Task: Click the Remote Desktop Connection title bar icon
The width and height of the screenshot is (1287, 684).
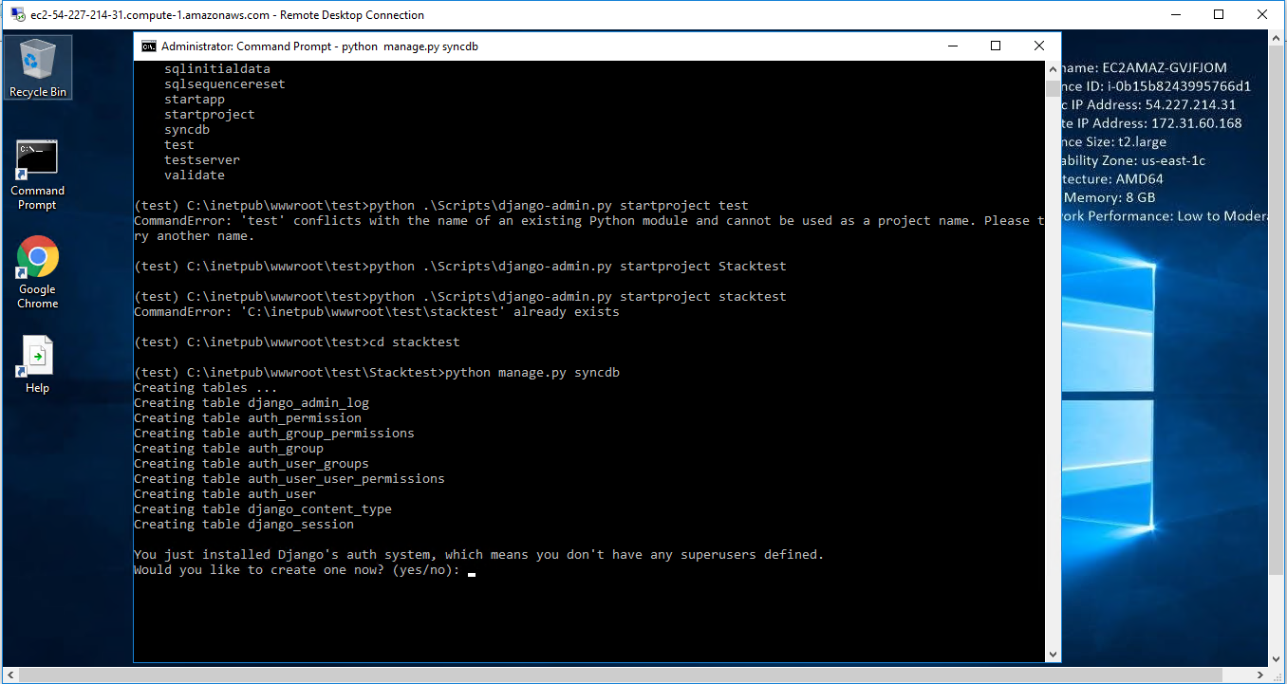Action: click(x=17, y=15)
